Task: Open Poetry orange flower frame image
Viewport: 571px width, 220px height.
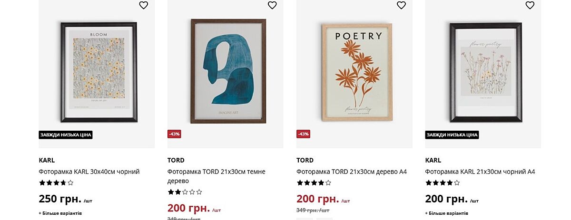Action: pos(357,72)
